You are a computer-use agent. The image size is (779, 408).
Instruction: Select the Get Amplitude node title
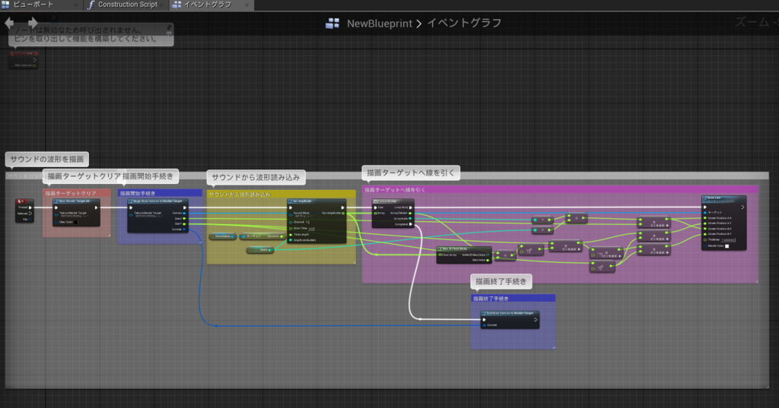point(316,201)
